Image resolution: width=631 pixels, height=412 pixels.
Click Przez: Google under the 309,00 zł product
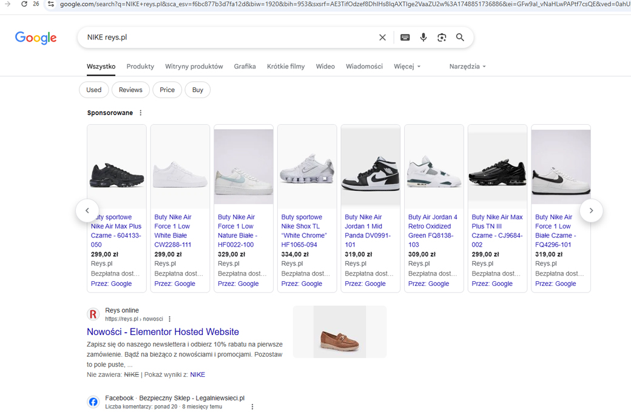click(x=428, y=284)
